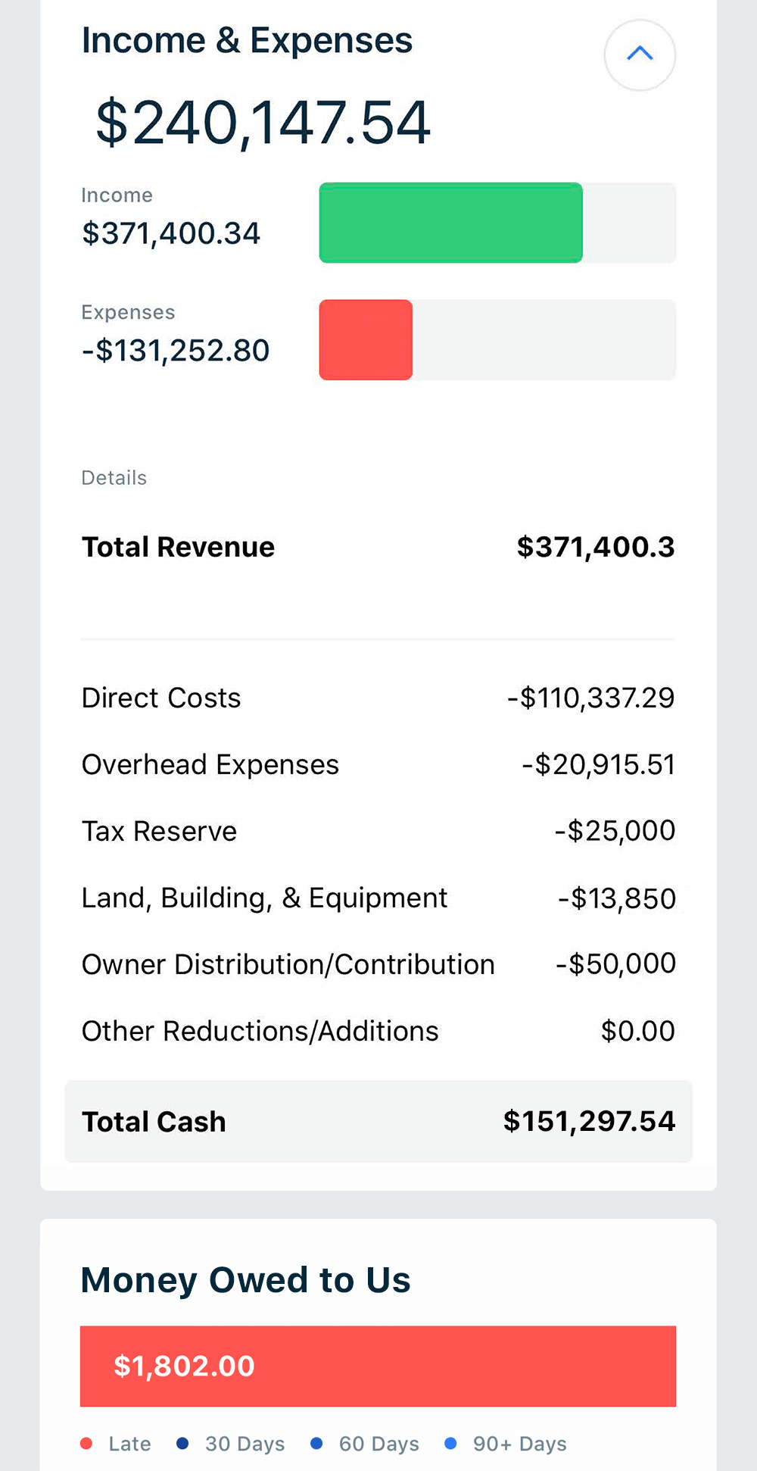Select Land, Building, & Equipment row
This screenshot has width=757, height=1471.
pos(378,898)
